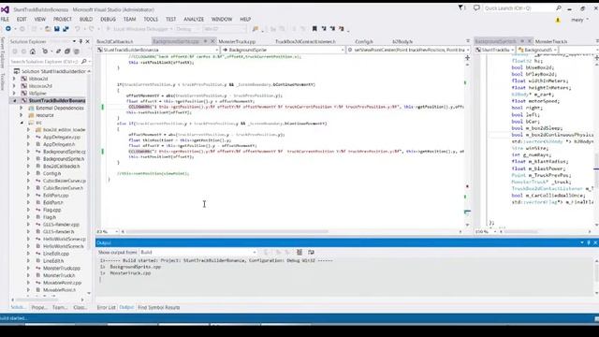This screenshot has width=599, height=337.
Task: Click the Redo toolbar icon
Action: 92,29
